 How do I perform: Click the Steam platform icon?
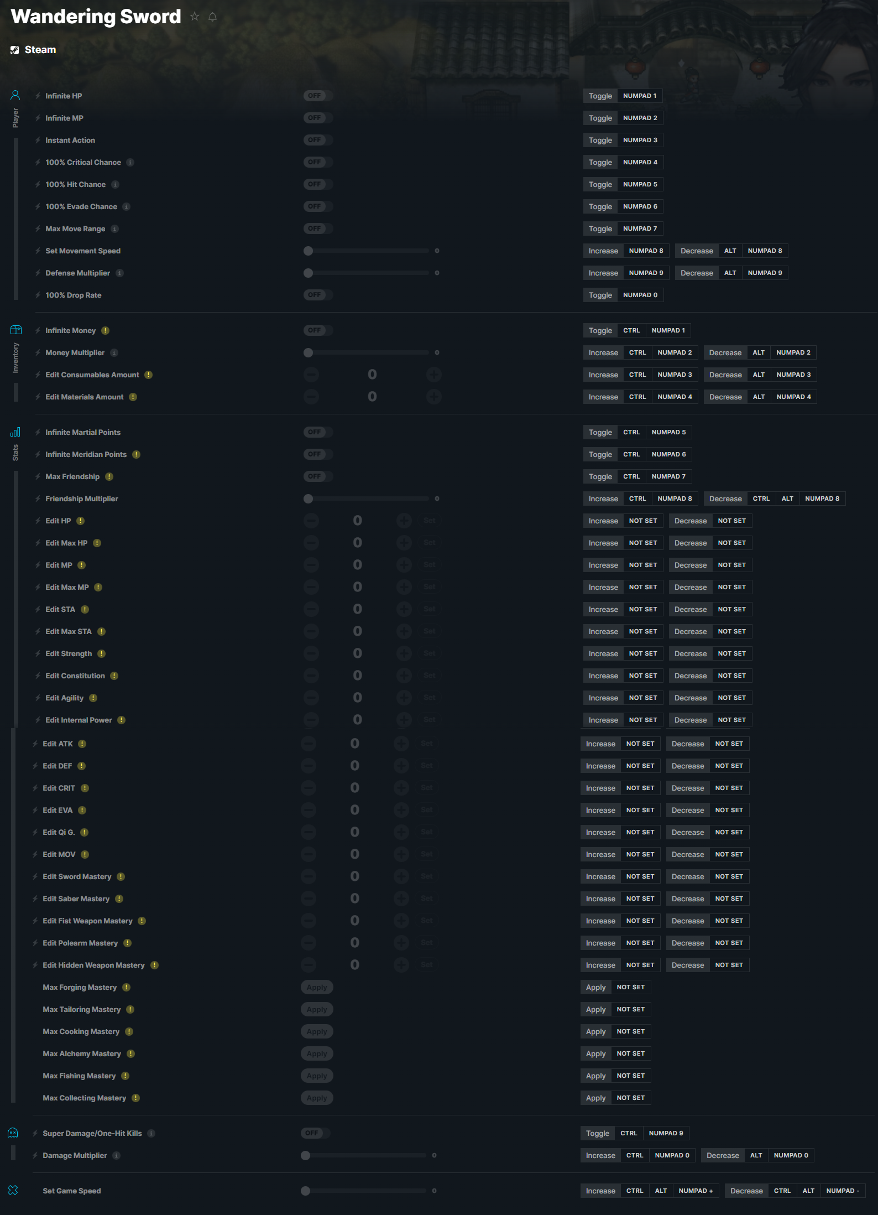click(15, 50)
